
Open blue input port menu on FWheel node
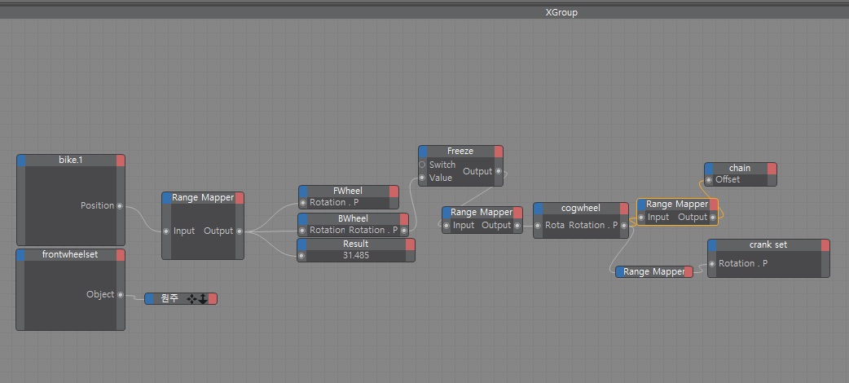(303, 191)
